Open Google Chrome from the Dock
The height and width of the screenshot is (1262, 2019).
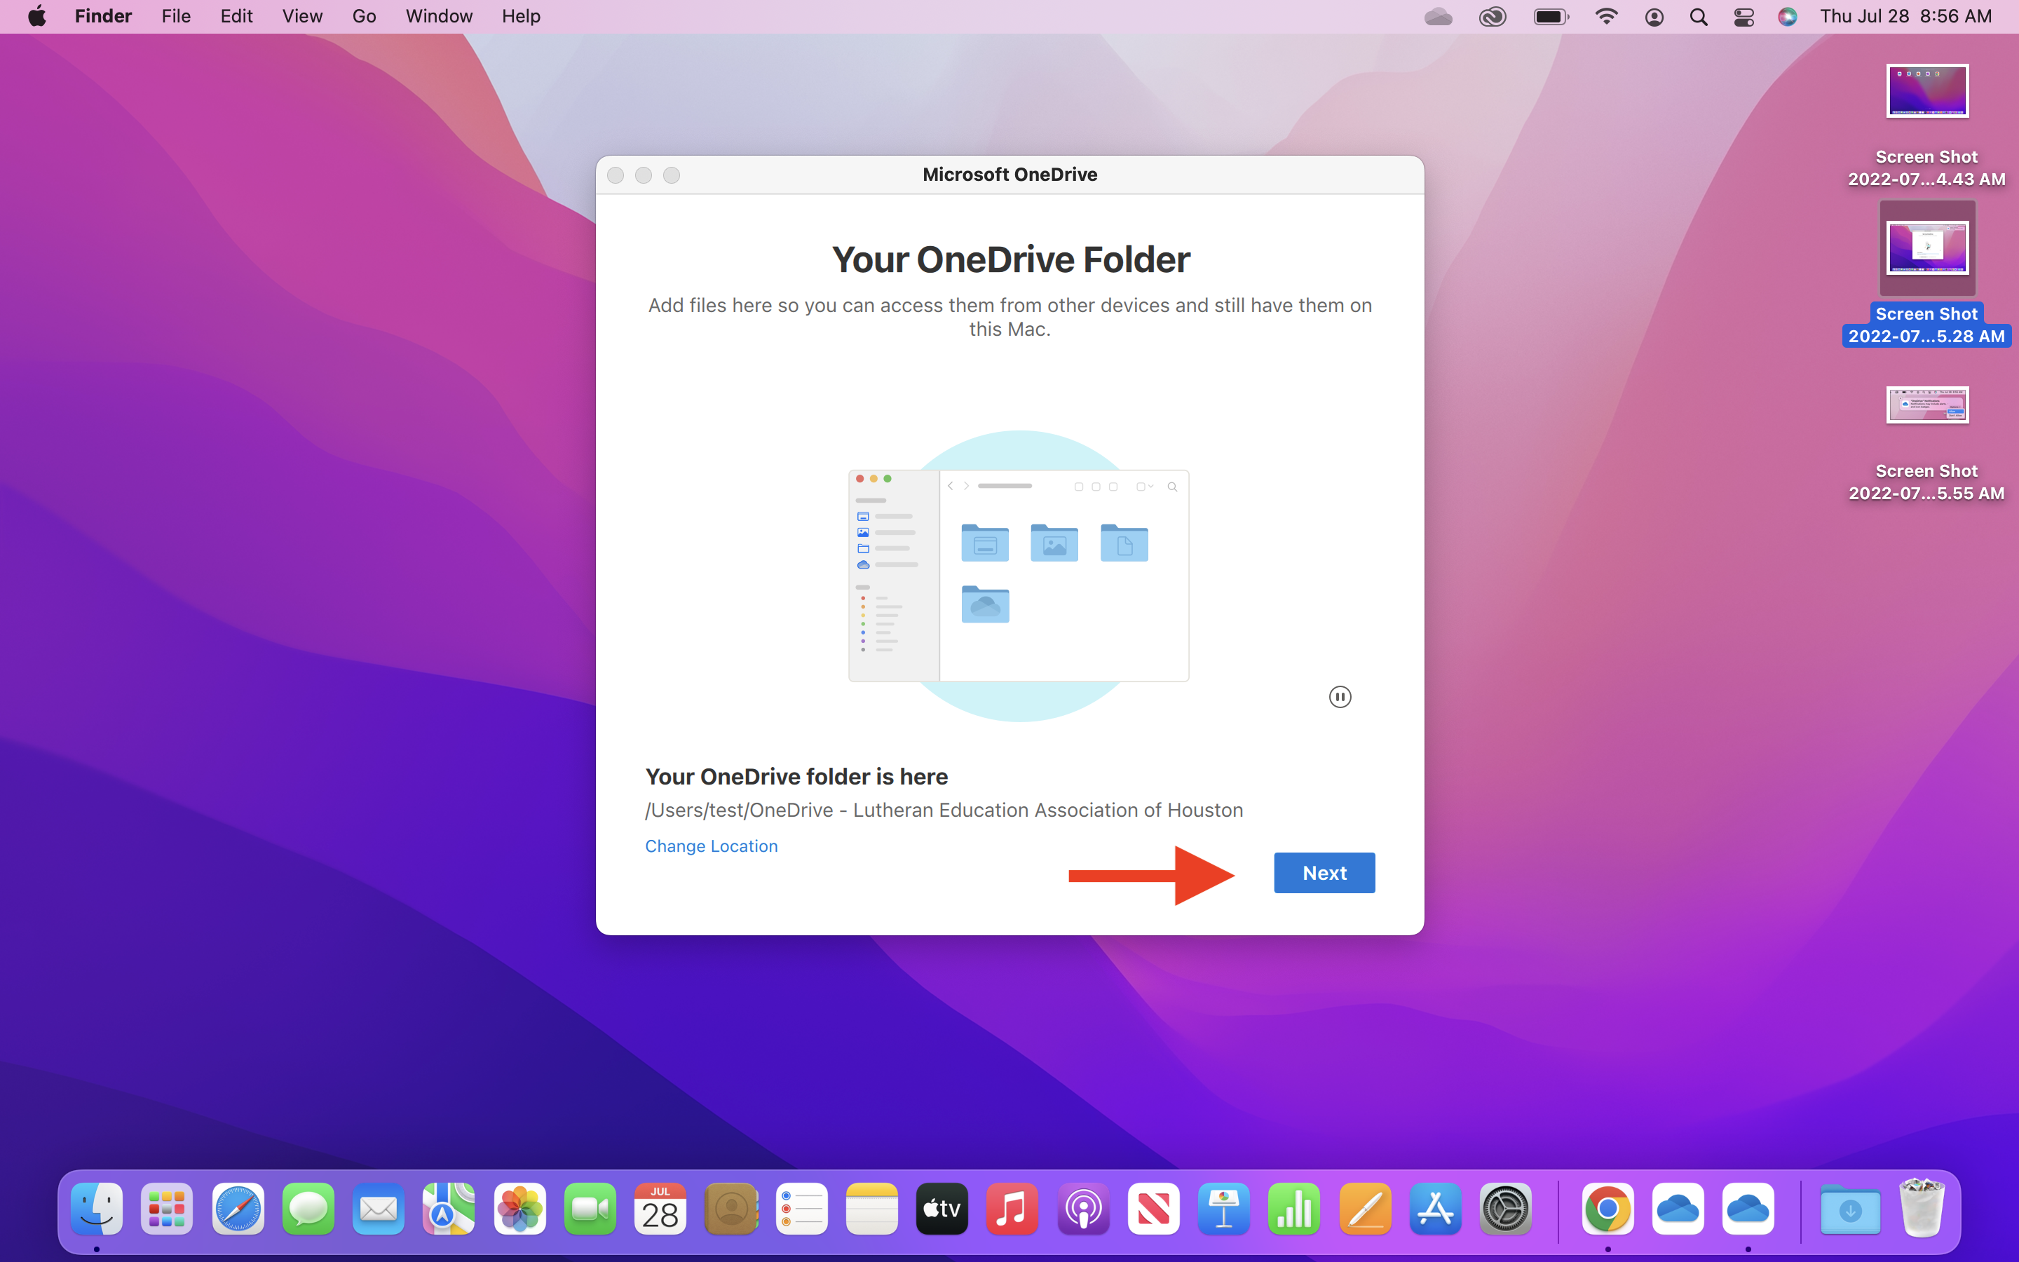[x=1607, y=1208]
